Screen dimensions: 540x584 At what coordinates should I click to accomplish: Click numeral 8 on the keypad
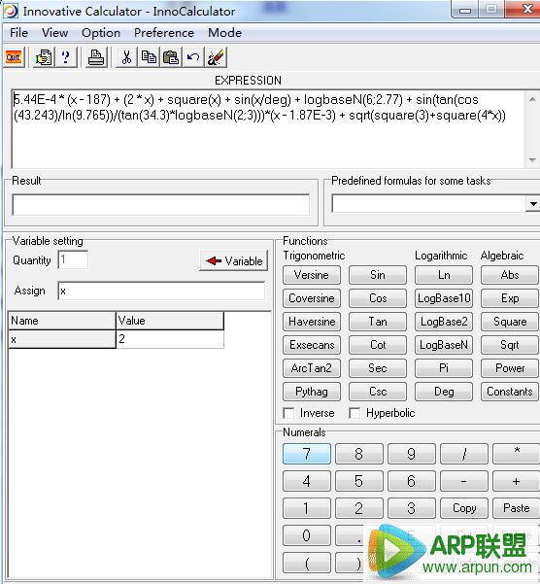(x=358, y=454)
